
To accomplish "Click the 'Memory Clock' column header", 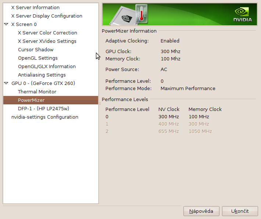I will [205, 109].
